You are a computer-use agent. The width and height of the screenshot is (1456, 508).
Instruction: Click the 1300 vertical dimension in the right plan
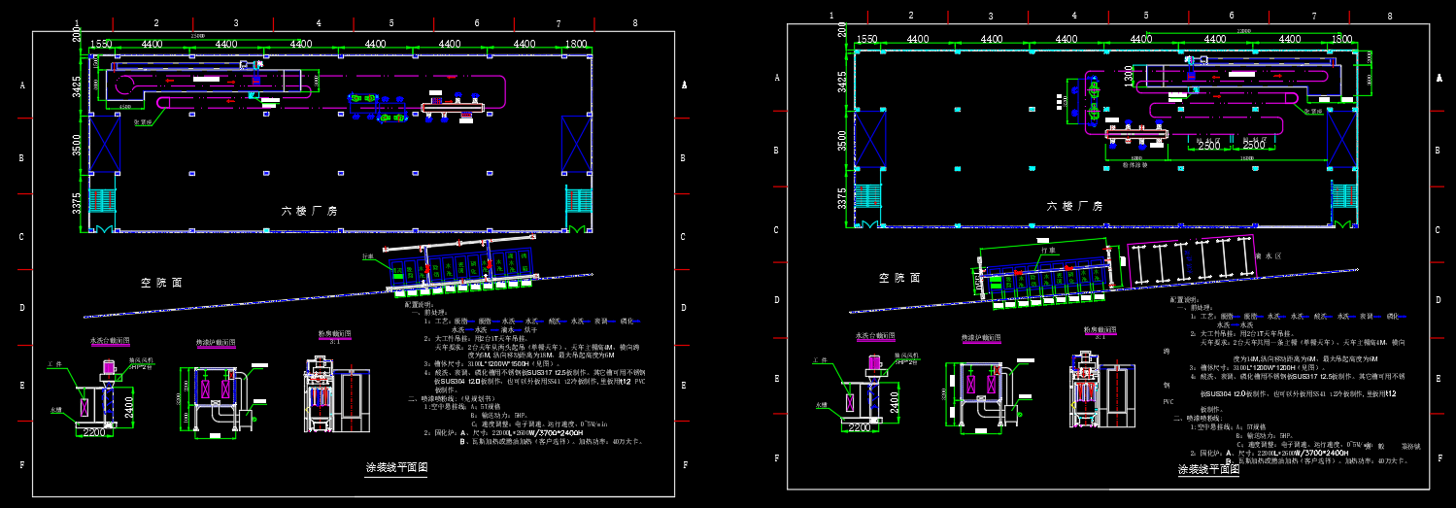point(1128,77)
